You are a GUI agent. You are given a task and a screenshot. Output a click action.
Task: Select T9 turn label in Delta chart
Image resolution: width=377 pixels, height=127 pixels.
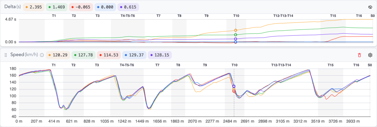[x=206, y=15]
